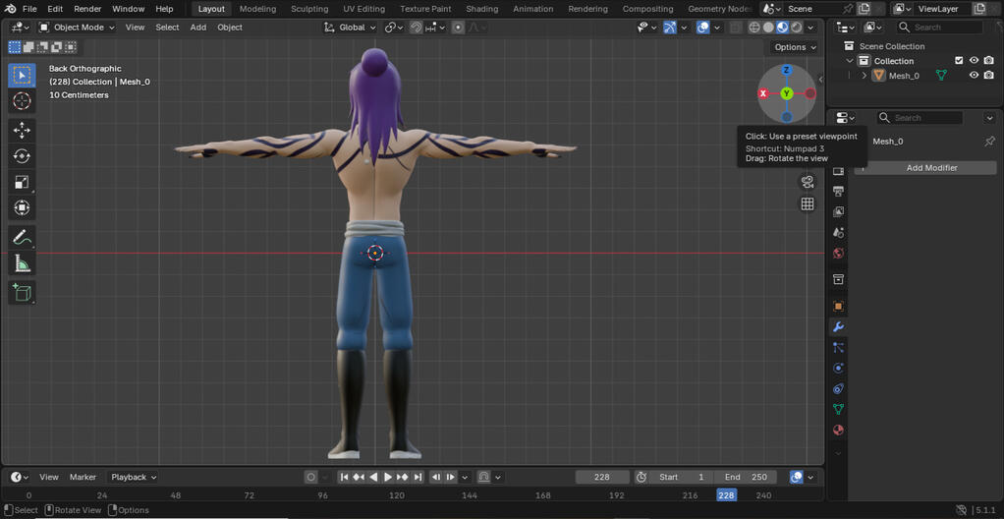Open the Output properties printer tab
1004x519 pixels.
[x=838, y=191]
